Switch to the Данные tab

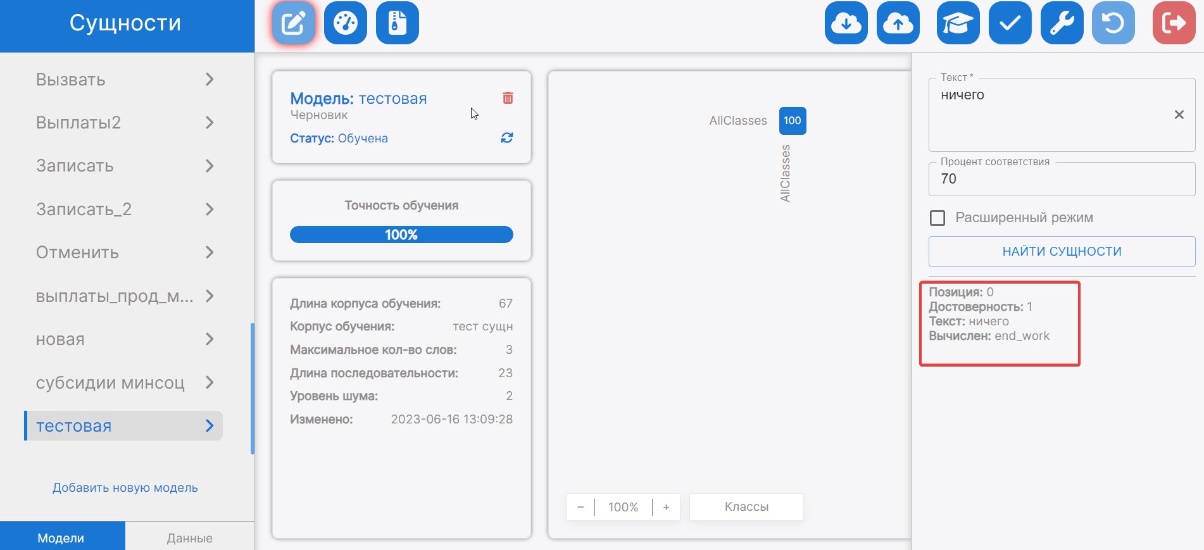[x=189, y=537]
